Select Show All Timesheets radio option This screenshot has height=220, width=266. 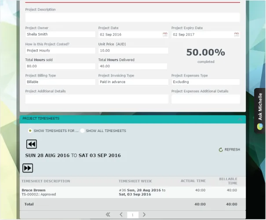click(82, 131)
